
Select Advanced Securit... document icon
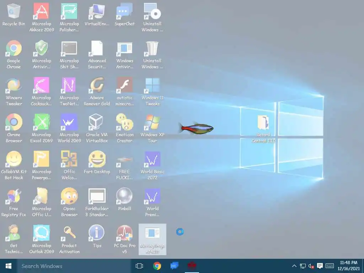(97, 54)
